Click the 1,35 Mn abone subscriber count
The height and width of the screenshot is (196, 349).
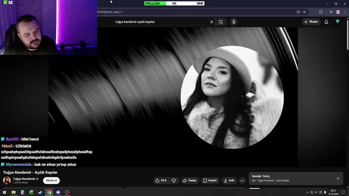(x=20, y=183)
